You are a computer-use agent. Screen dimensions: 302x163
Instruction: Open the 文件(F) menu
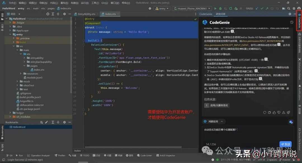[13, 3]
